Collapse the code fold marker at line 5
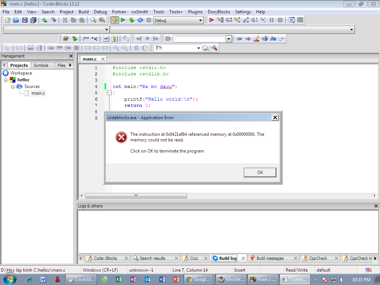Viewport: 380px width, 285px height. pyautogui.click(x=109, y=93)
